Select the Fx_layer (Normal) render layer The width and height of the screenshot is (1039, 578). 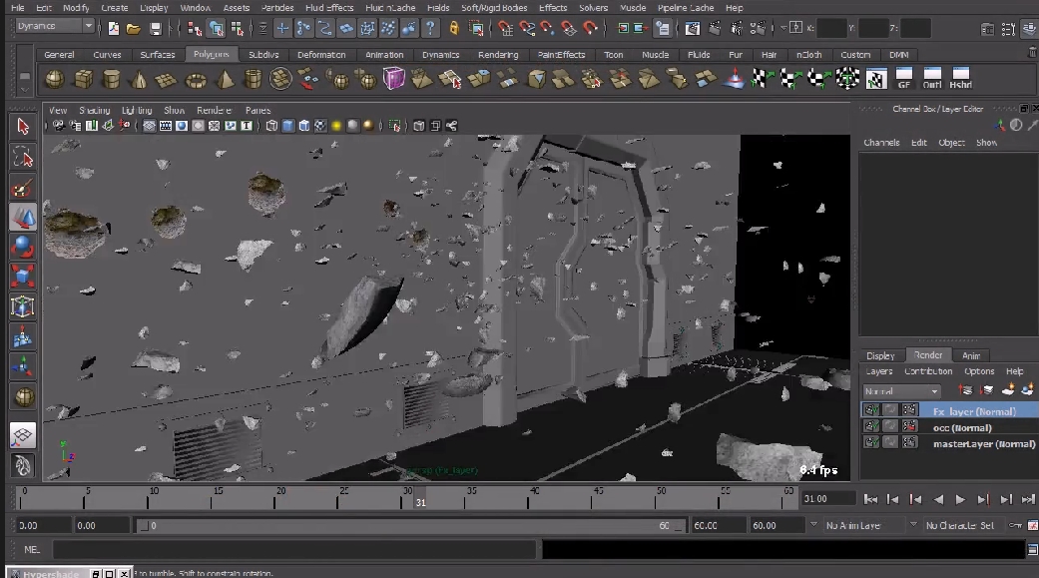coord(974,411)
